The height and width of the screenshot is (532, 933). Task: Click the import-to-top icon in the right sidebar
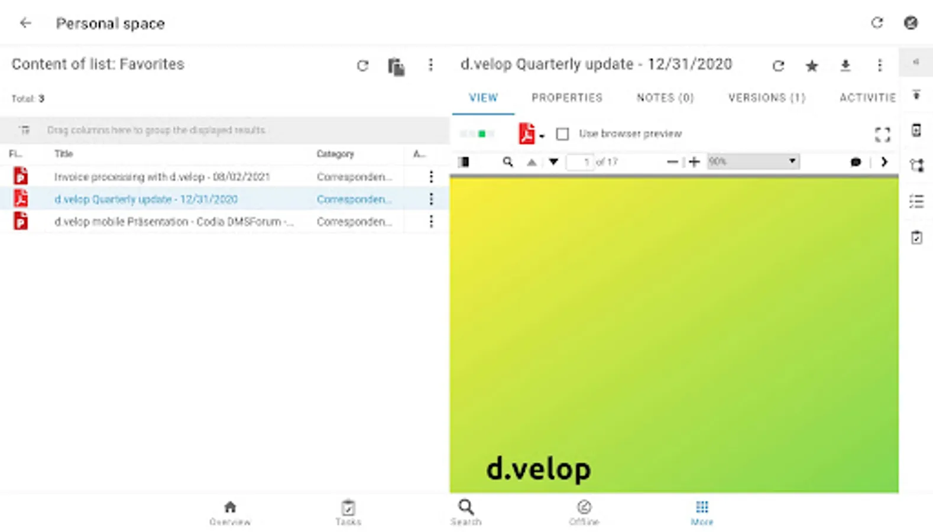(x=916, y=95)
